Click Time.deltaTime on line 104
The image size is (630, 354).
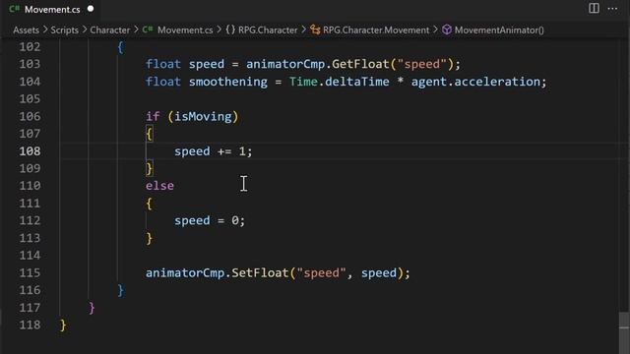pos(339,82)
